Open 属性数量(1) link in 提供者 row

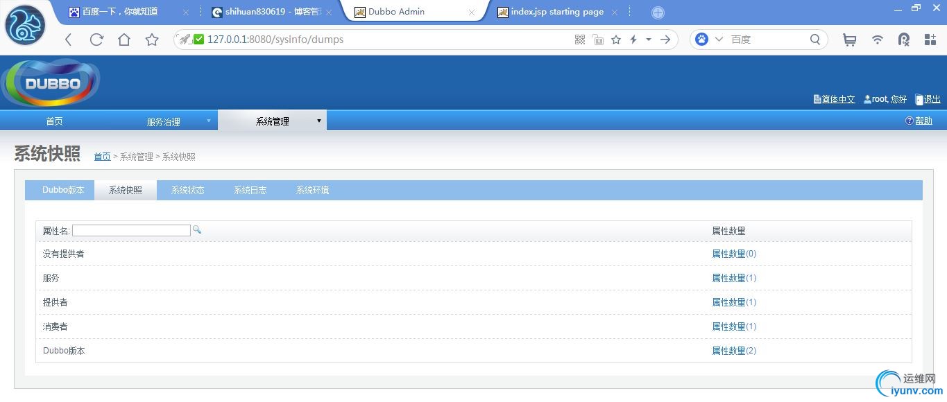[x=734, y=302]
